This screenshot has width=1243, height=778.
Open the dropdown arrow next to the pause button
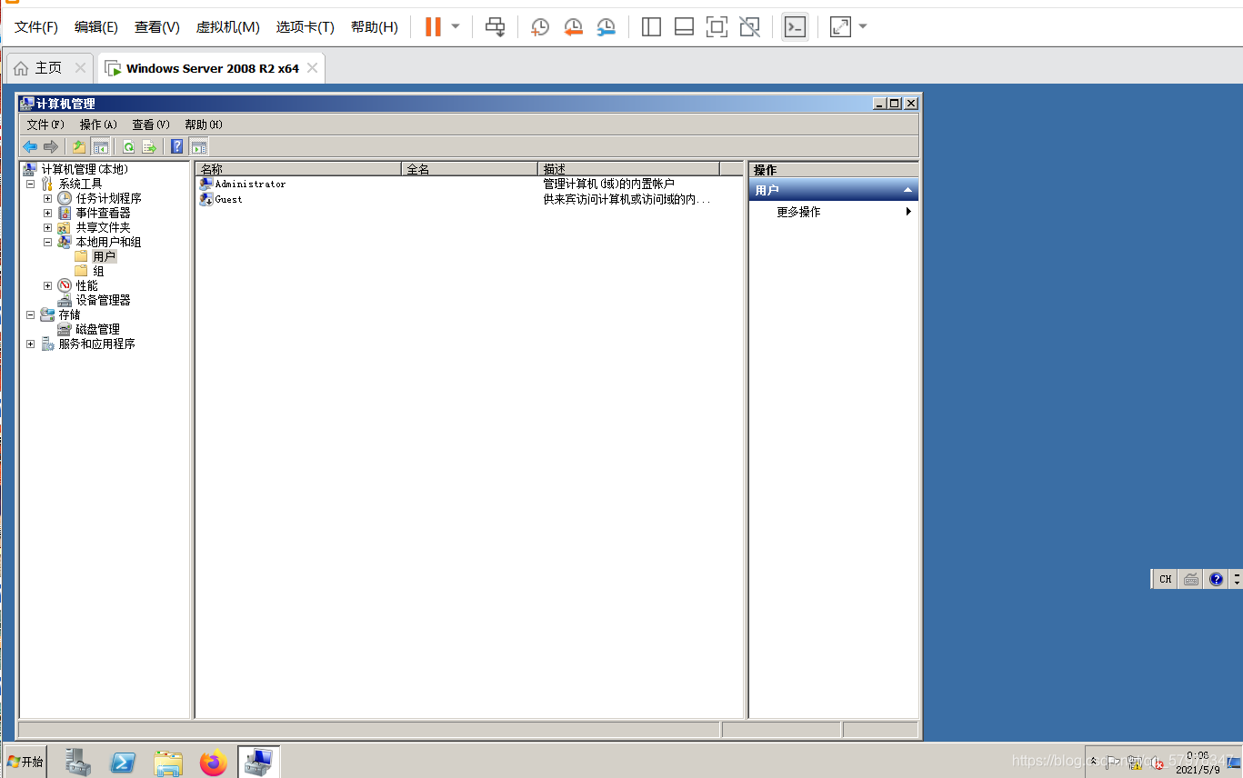point(456,26)
